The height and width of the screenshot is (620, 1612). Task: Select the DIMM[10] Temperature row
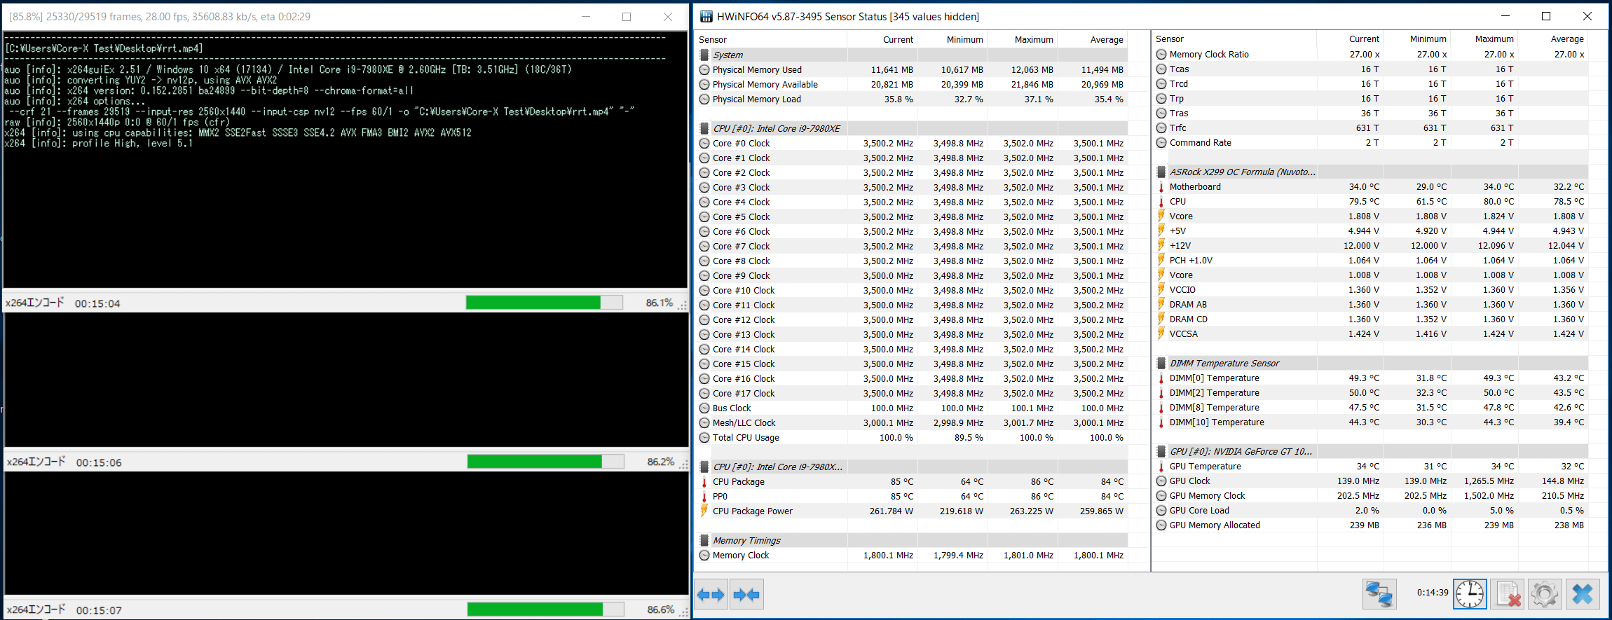[x=1370, y=422]
